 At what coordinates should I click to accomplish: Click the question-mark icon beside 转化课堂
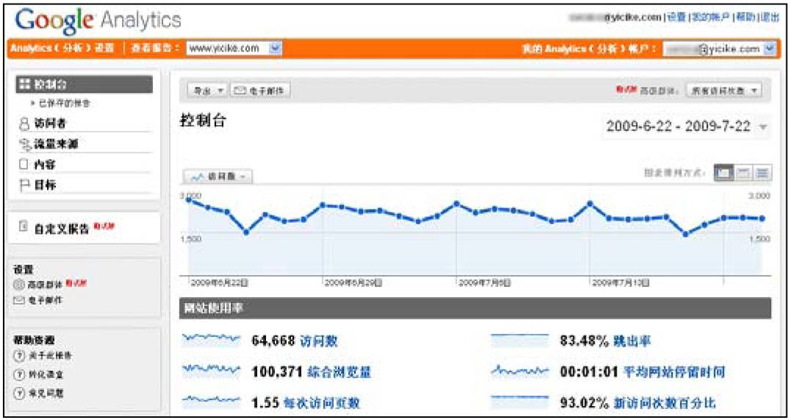[x=19, y=374]
